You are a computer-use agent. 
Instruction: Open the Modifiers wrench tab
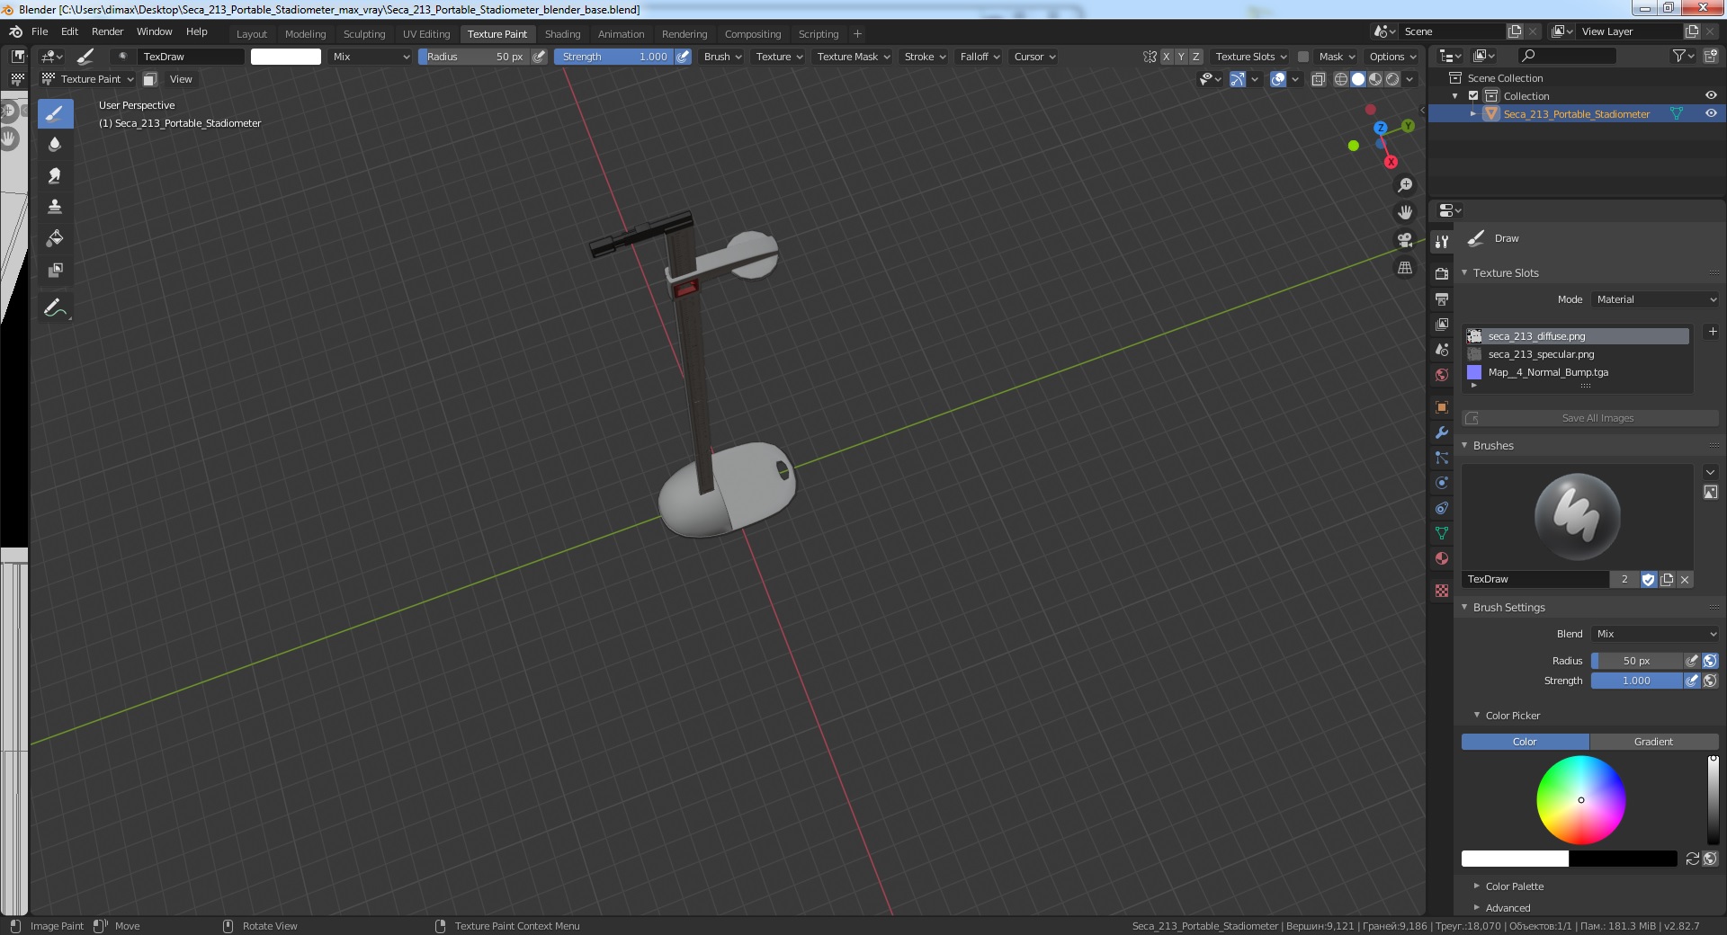[x=1442, y=432]
